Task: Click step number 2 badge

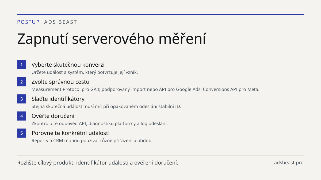Action: coord(22,82)
